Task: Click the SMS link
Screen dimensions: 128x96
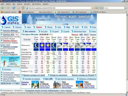Action: coord(81,35)
